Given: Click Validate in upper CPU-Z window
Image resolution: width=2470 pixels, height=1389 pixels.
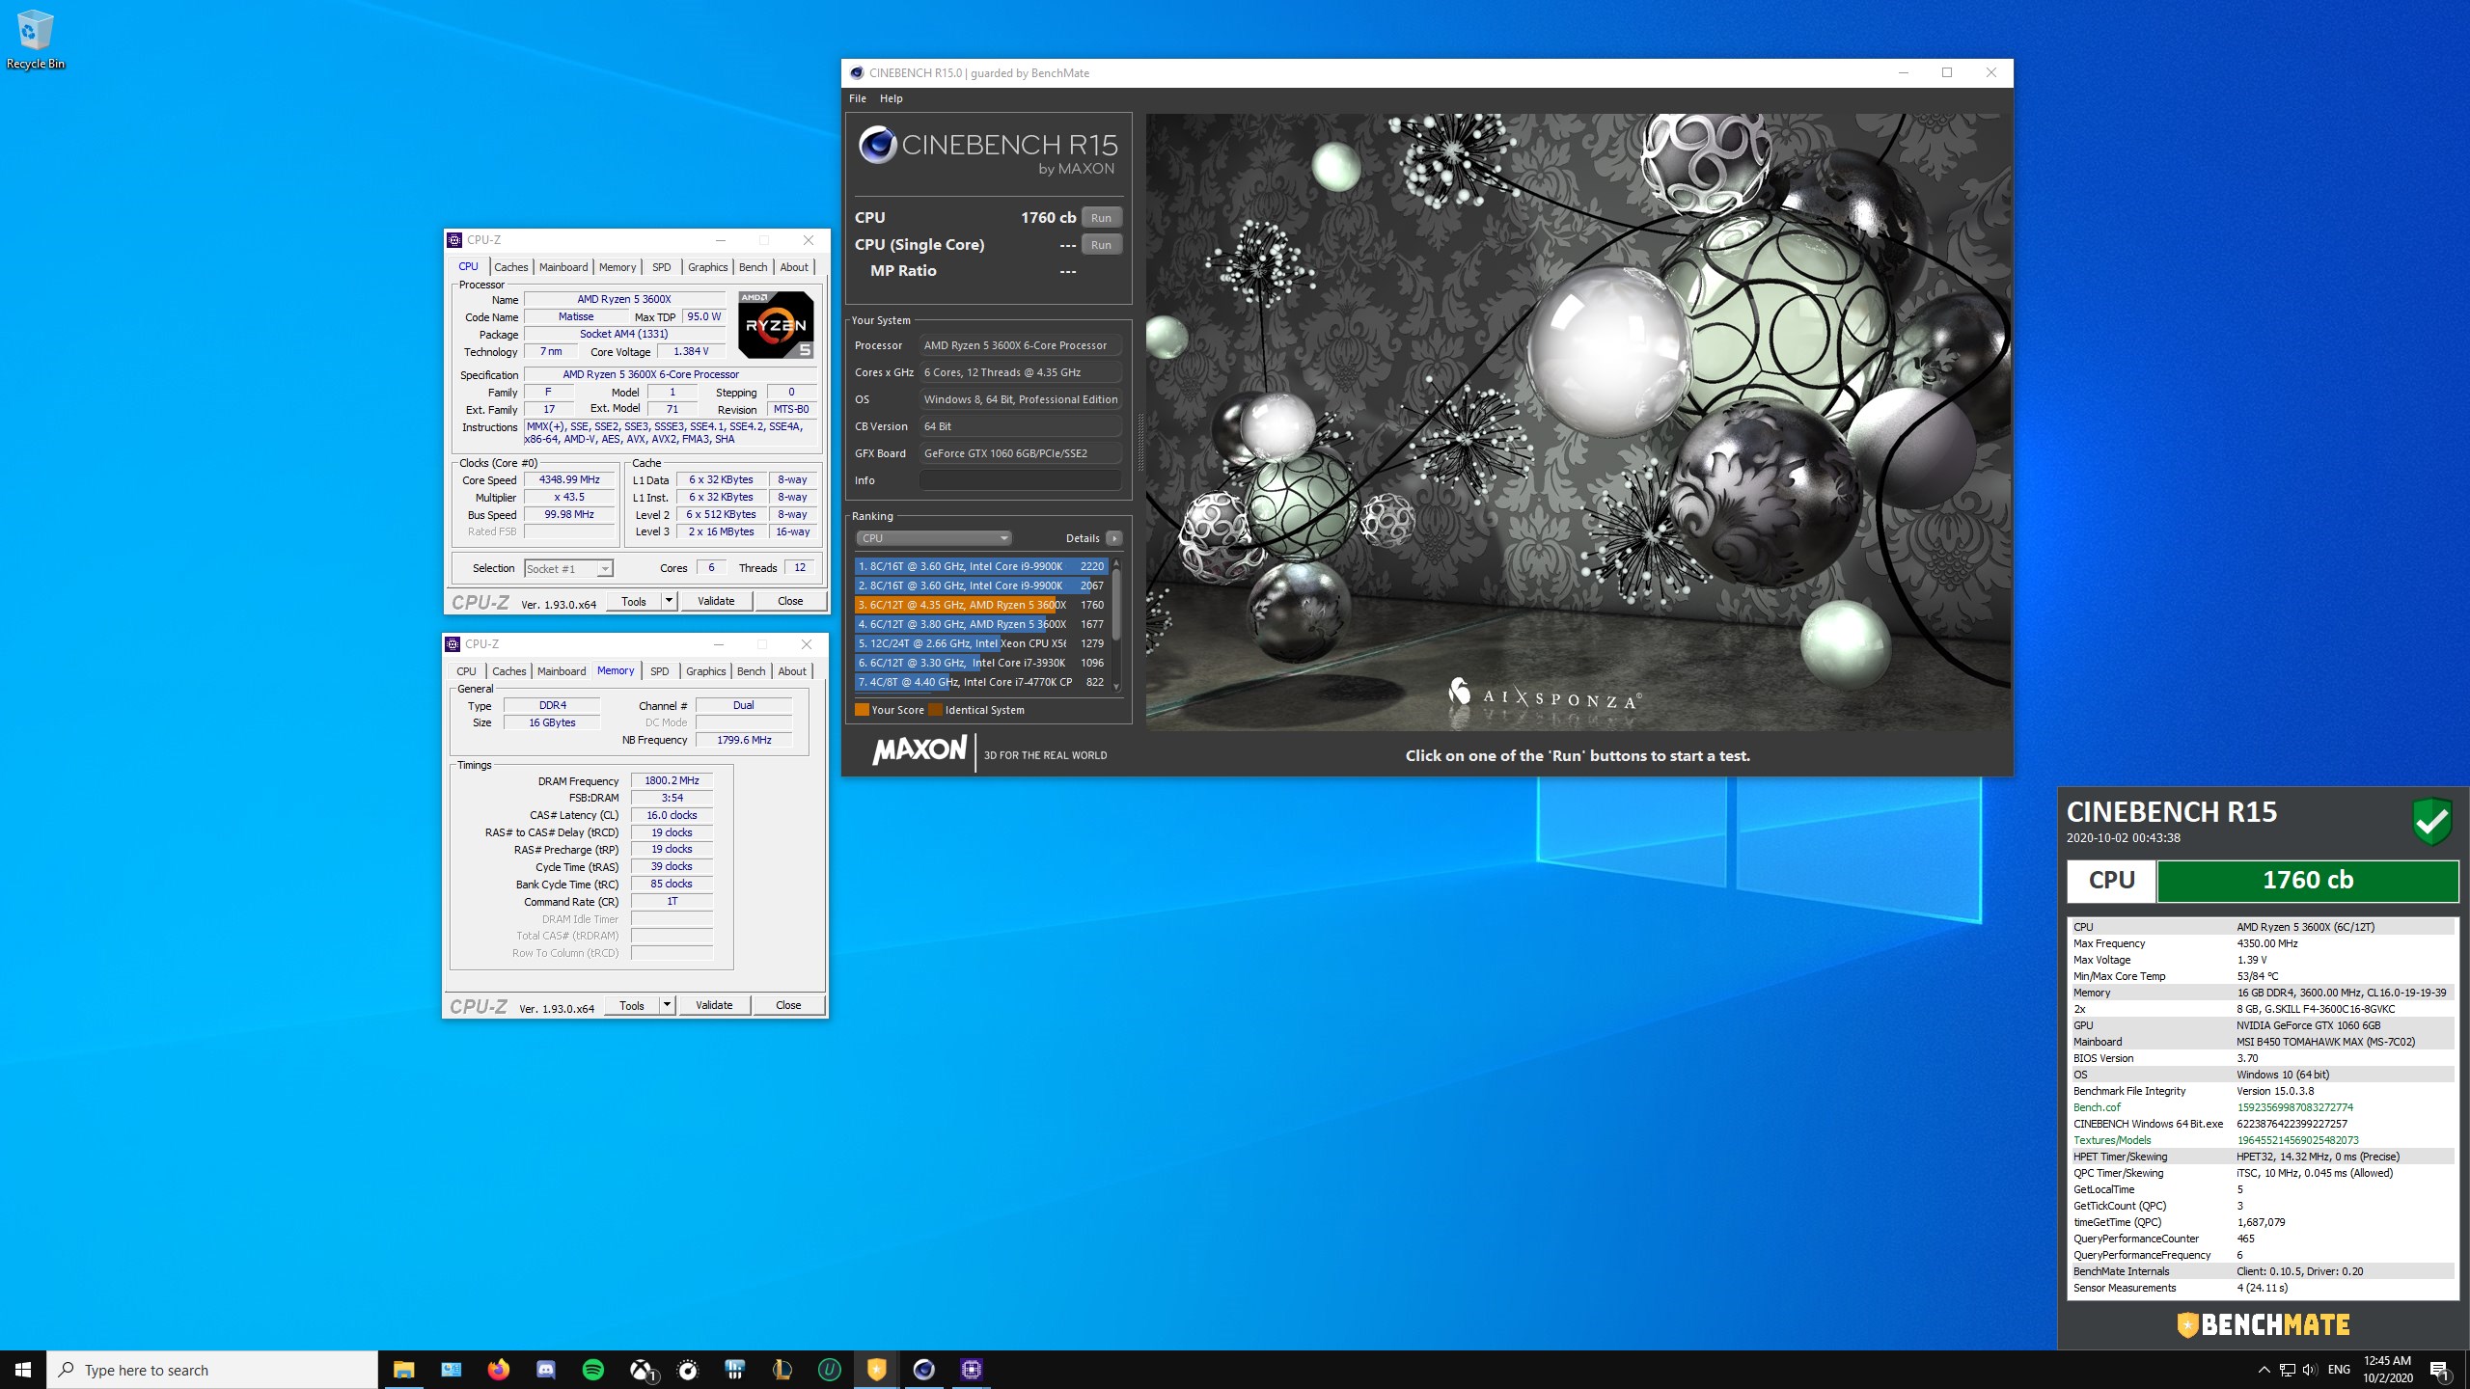Looking at the screenshot, I should pos(716,601).
